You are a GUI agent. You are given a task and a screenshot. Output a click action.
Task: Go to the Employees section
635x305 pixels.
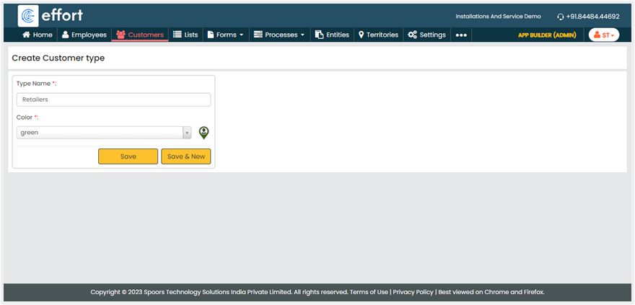point(84,35)
